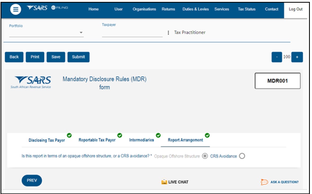This screenshot has width=312, height=194.
Task: Switch to the Disclosing Tax Payer tab
Action: coord(47,140)
